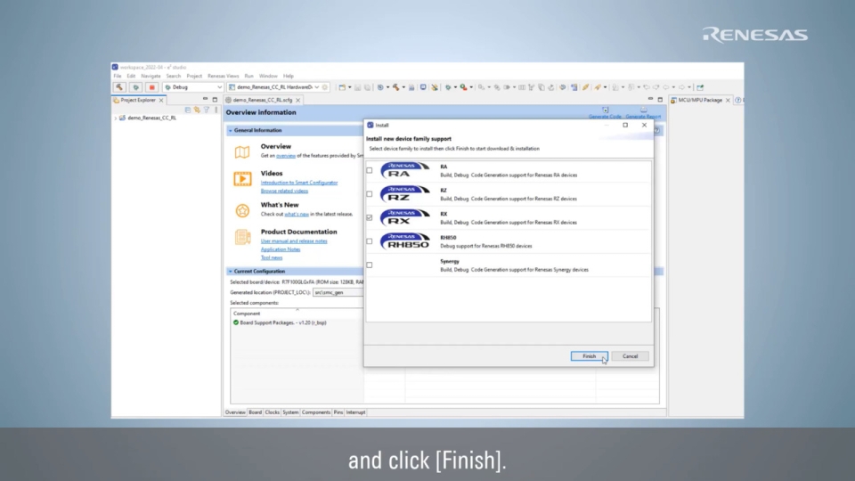Open the Project menu
Viewport: 855px width, 481px height.
click(194, 77)
